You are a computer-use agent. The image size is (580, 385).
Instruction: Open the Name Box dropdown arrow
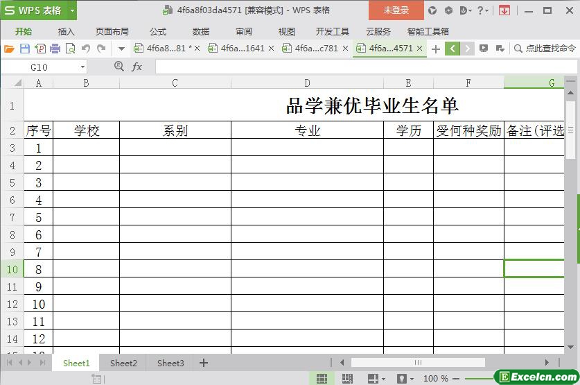(82, 67)
